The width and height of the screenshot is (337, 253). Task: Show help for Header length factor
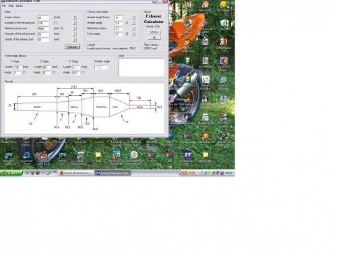coord(133,18)
